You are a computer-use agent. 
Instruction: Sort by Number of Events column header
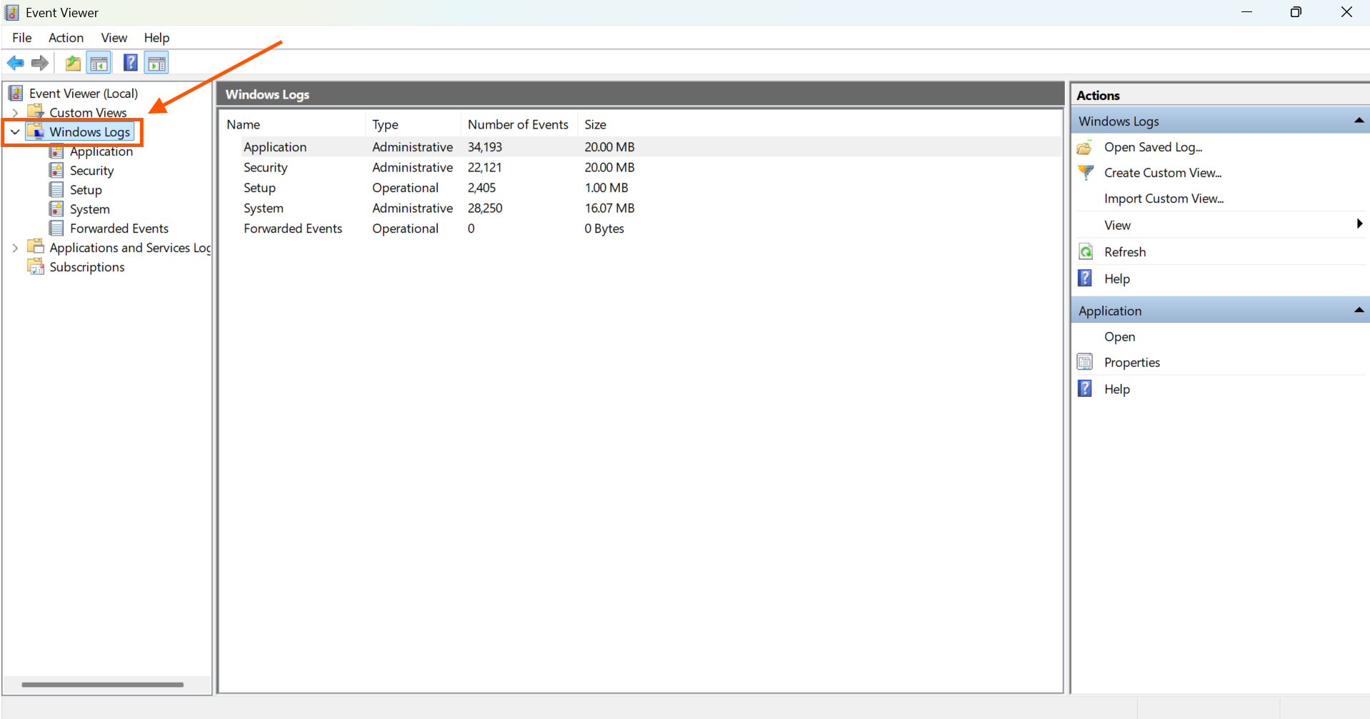pos(519,124)
